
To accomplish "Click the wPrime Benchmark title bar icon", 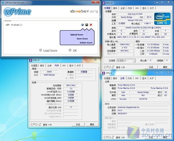I will pyautogui.click(x=3, y=3).
